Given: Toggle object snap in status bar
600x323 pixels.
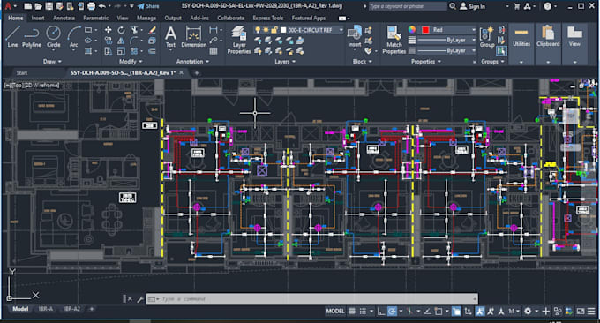Looking at the screenshot, I should pyautogui.click(x=439, y=312).
